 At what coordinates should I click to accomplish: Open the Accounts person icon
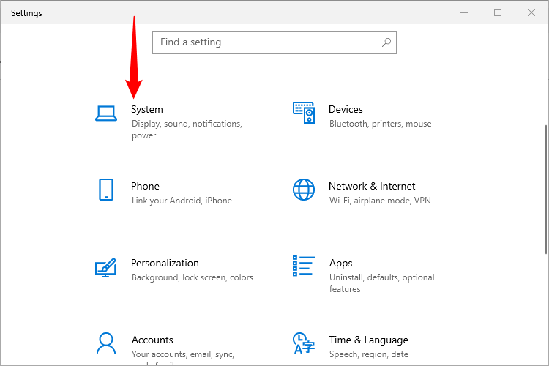[106, 343]
